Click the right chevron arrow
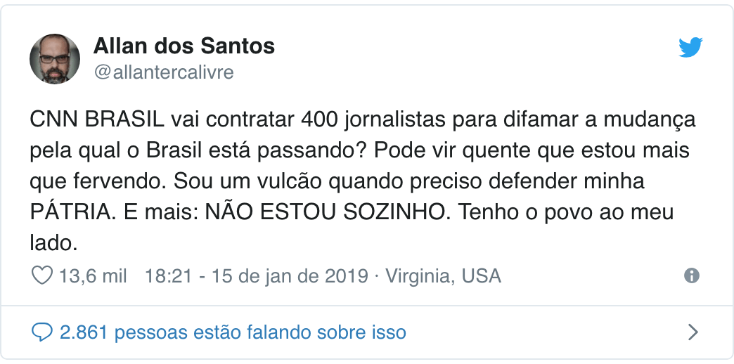Viewport: 734px width, 364px height. (693, 332)
